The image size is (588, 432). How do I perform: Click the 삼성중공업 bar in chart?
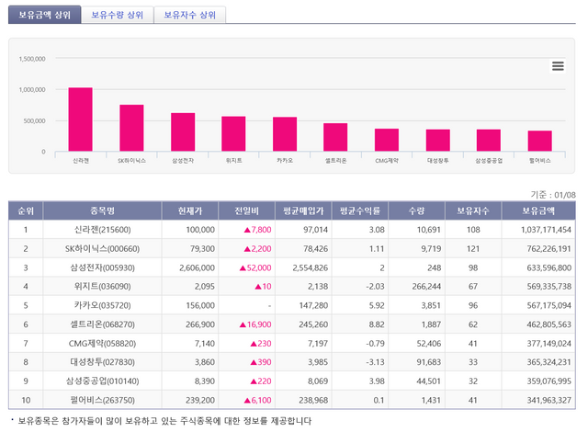click(489, 141)
